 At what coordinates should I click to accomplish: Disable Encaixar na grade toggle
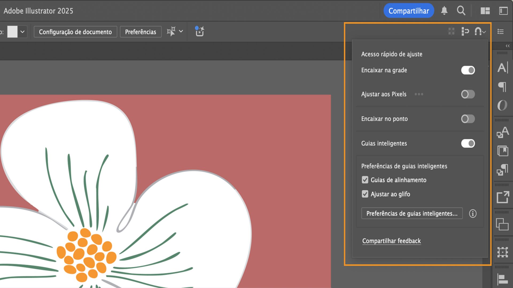point(468,70)
